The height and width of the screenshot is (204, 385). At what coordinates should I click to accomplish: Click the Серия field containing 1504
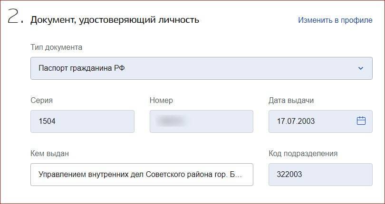82,121
